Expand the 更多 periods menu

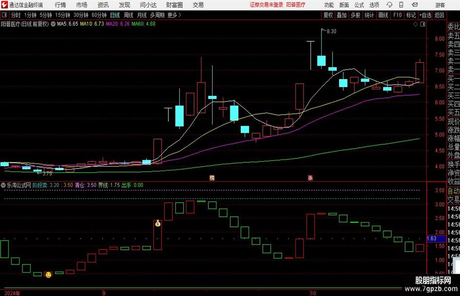pos(174,15)
